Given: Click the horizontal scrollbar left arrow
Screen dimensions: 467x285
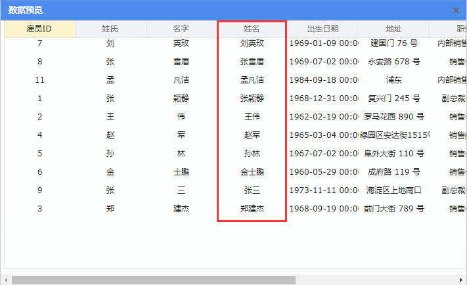Looking at the screenshot, I should (6, 280).
